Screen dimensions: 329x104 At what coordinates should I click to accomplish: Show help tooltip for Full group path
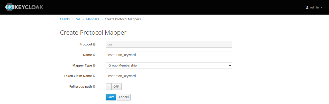click(x=94, y=87)
